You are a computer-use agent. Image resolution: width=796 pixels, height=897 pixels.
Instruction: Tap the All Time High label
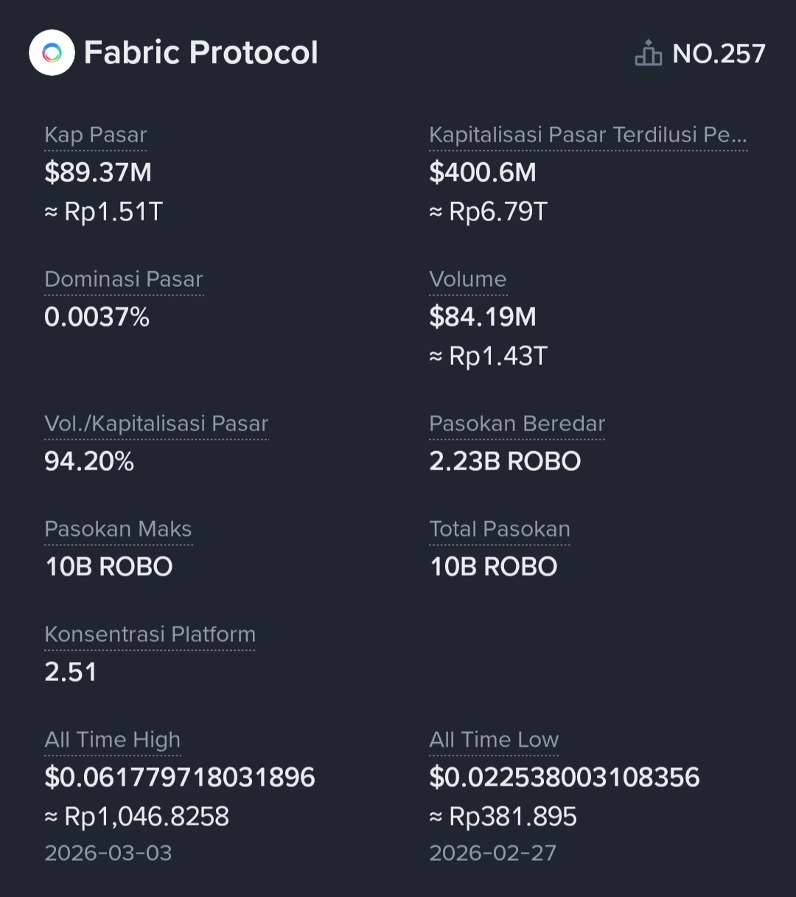(x=112, y=740)
